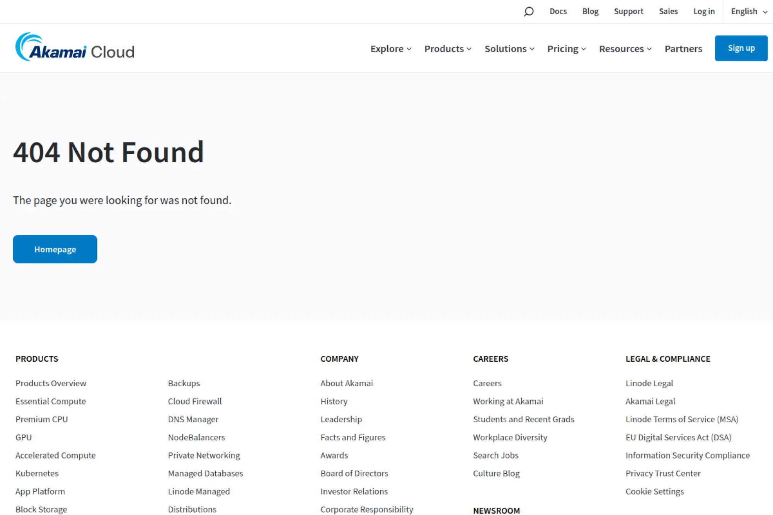
Task: Navigate to the Blog
Action: coord(590,11)
